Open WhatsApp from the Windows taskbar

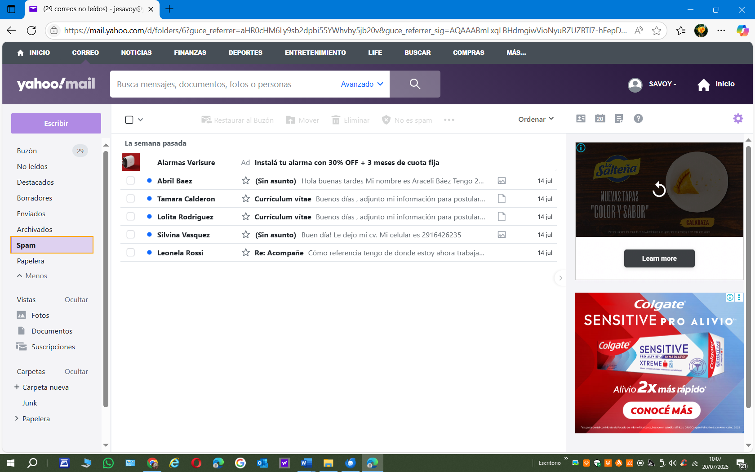pos(108,463)
